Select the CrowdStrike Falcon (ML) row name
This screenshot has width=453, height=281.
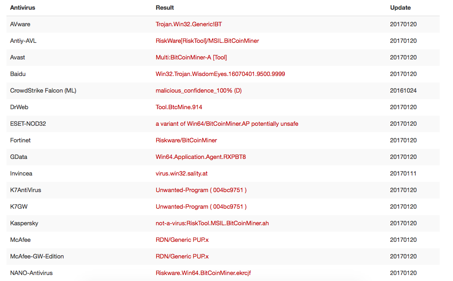(x=43, y=91)
